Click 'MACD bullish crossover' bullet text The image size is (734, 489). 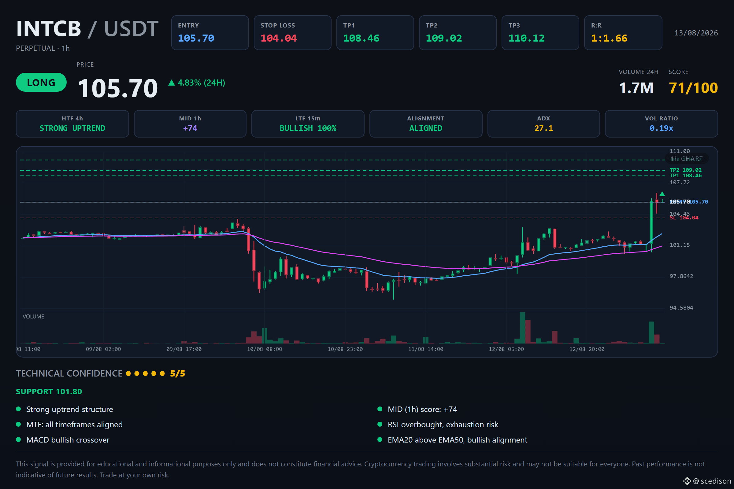[x=68, y=440]
